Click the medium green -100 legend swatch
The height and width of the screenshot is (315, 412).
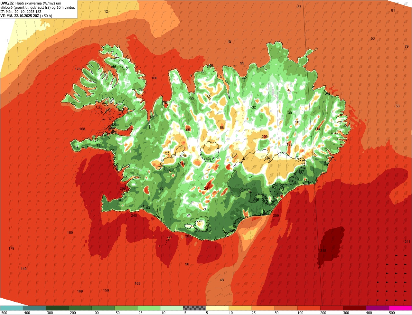pos(103,308)
